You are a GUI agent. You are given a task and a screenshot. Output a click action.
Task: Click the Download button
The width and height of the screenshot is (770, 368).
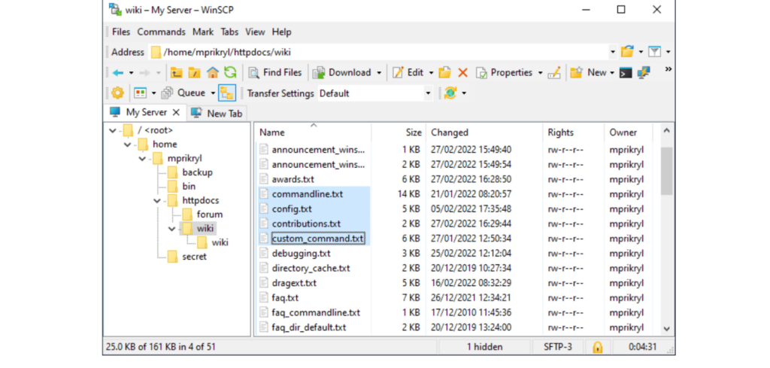tap(342, 73)
